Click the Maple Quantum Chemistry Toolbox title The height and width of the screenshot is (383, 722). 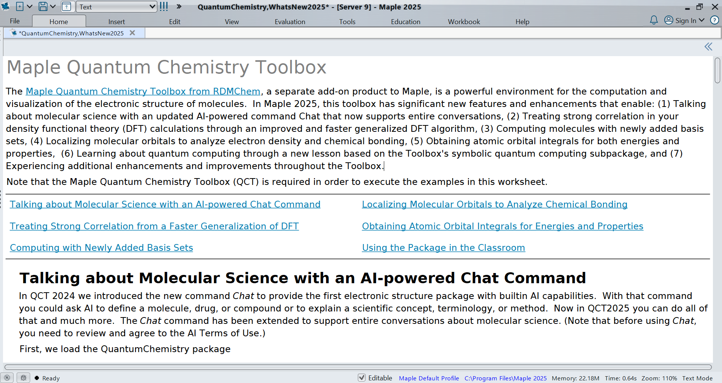coord(166,68)
